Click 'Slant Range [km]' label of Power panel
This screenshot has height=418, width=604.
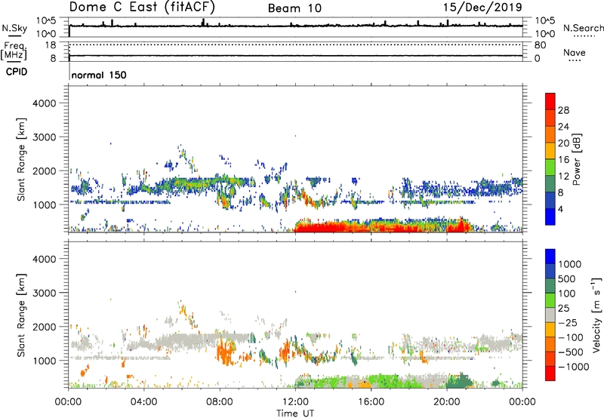21,160
